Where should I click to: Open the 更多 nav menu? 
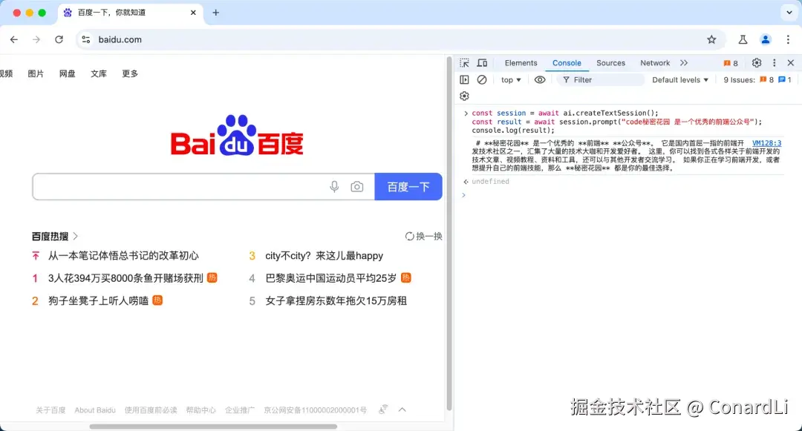pyautogui.click(x=130, y=73)
